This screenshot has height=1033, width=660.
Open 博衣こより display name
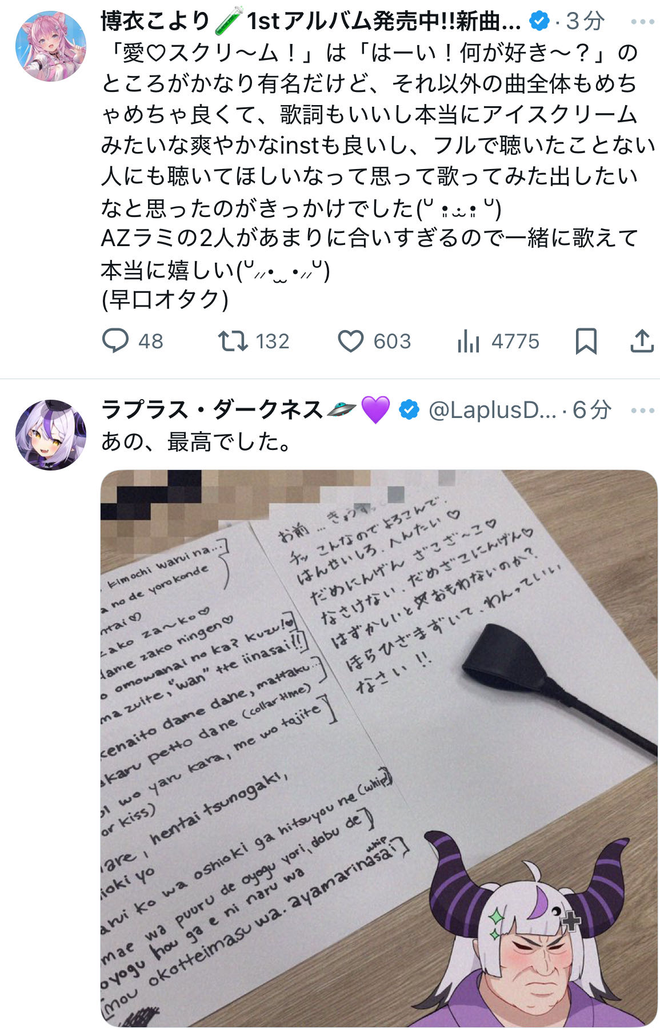tap(155, 22)
